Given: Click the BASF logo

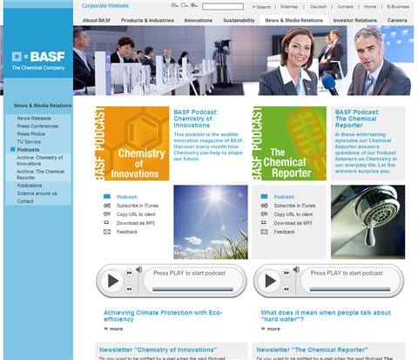Looking at the screenshot, I should [x=38, y=60].
